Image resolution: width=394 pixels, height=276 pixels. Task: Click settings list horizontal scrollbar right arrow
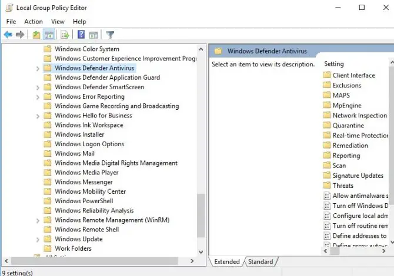click(383, 251)
